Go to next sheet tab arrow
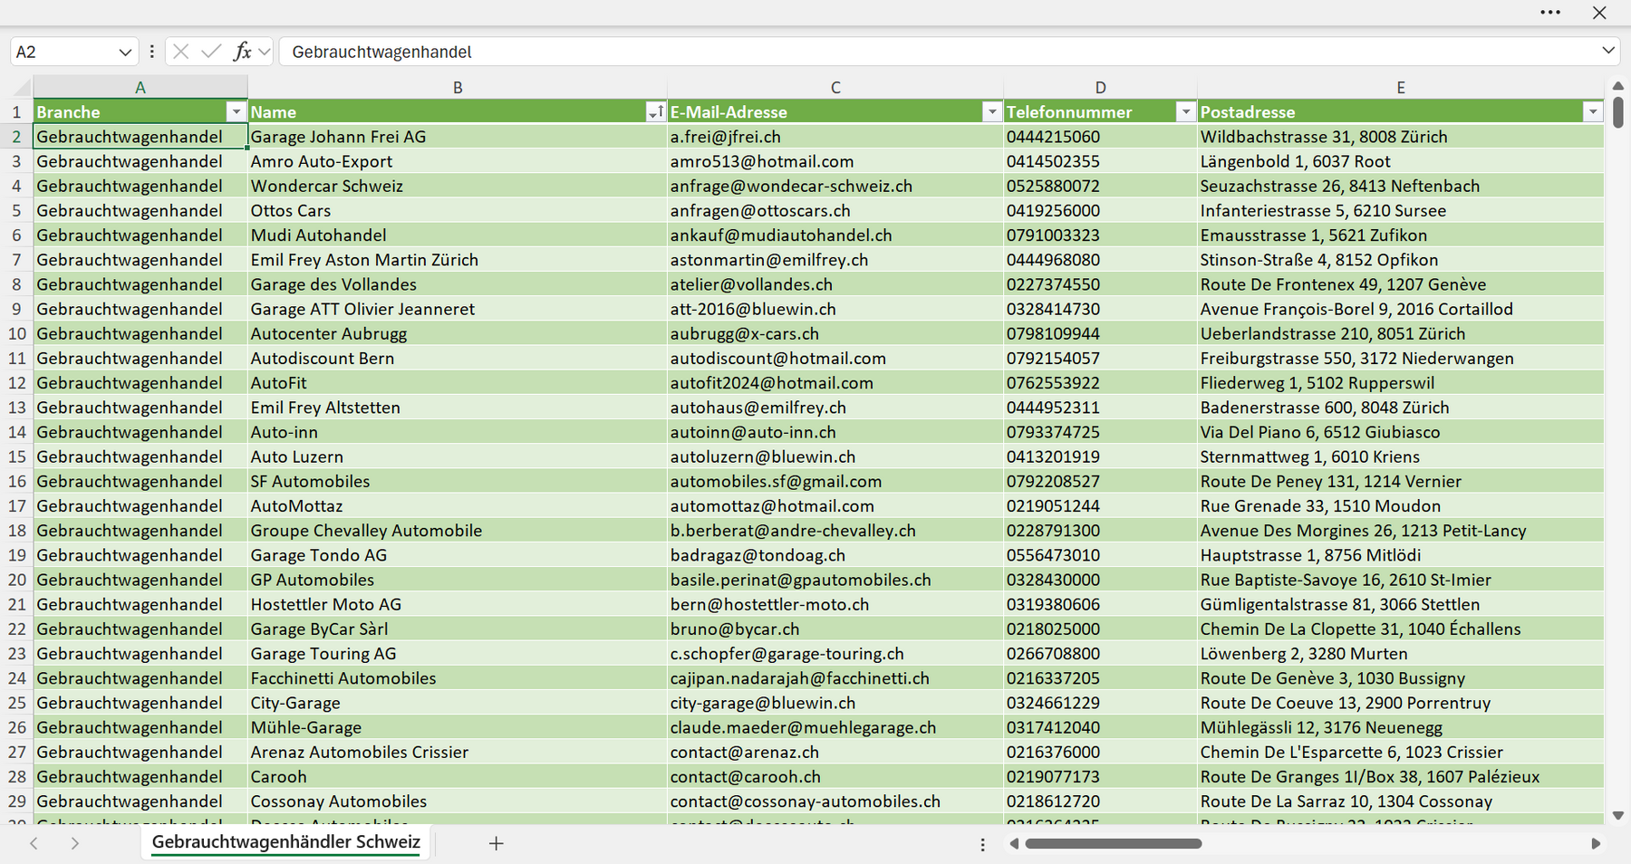The image size is (1631, 864). click(75, 843)
